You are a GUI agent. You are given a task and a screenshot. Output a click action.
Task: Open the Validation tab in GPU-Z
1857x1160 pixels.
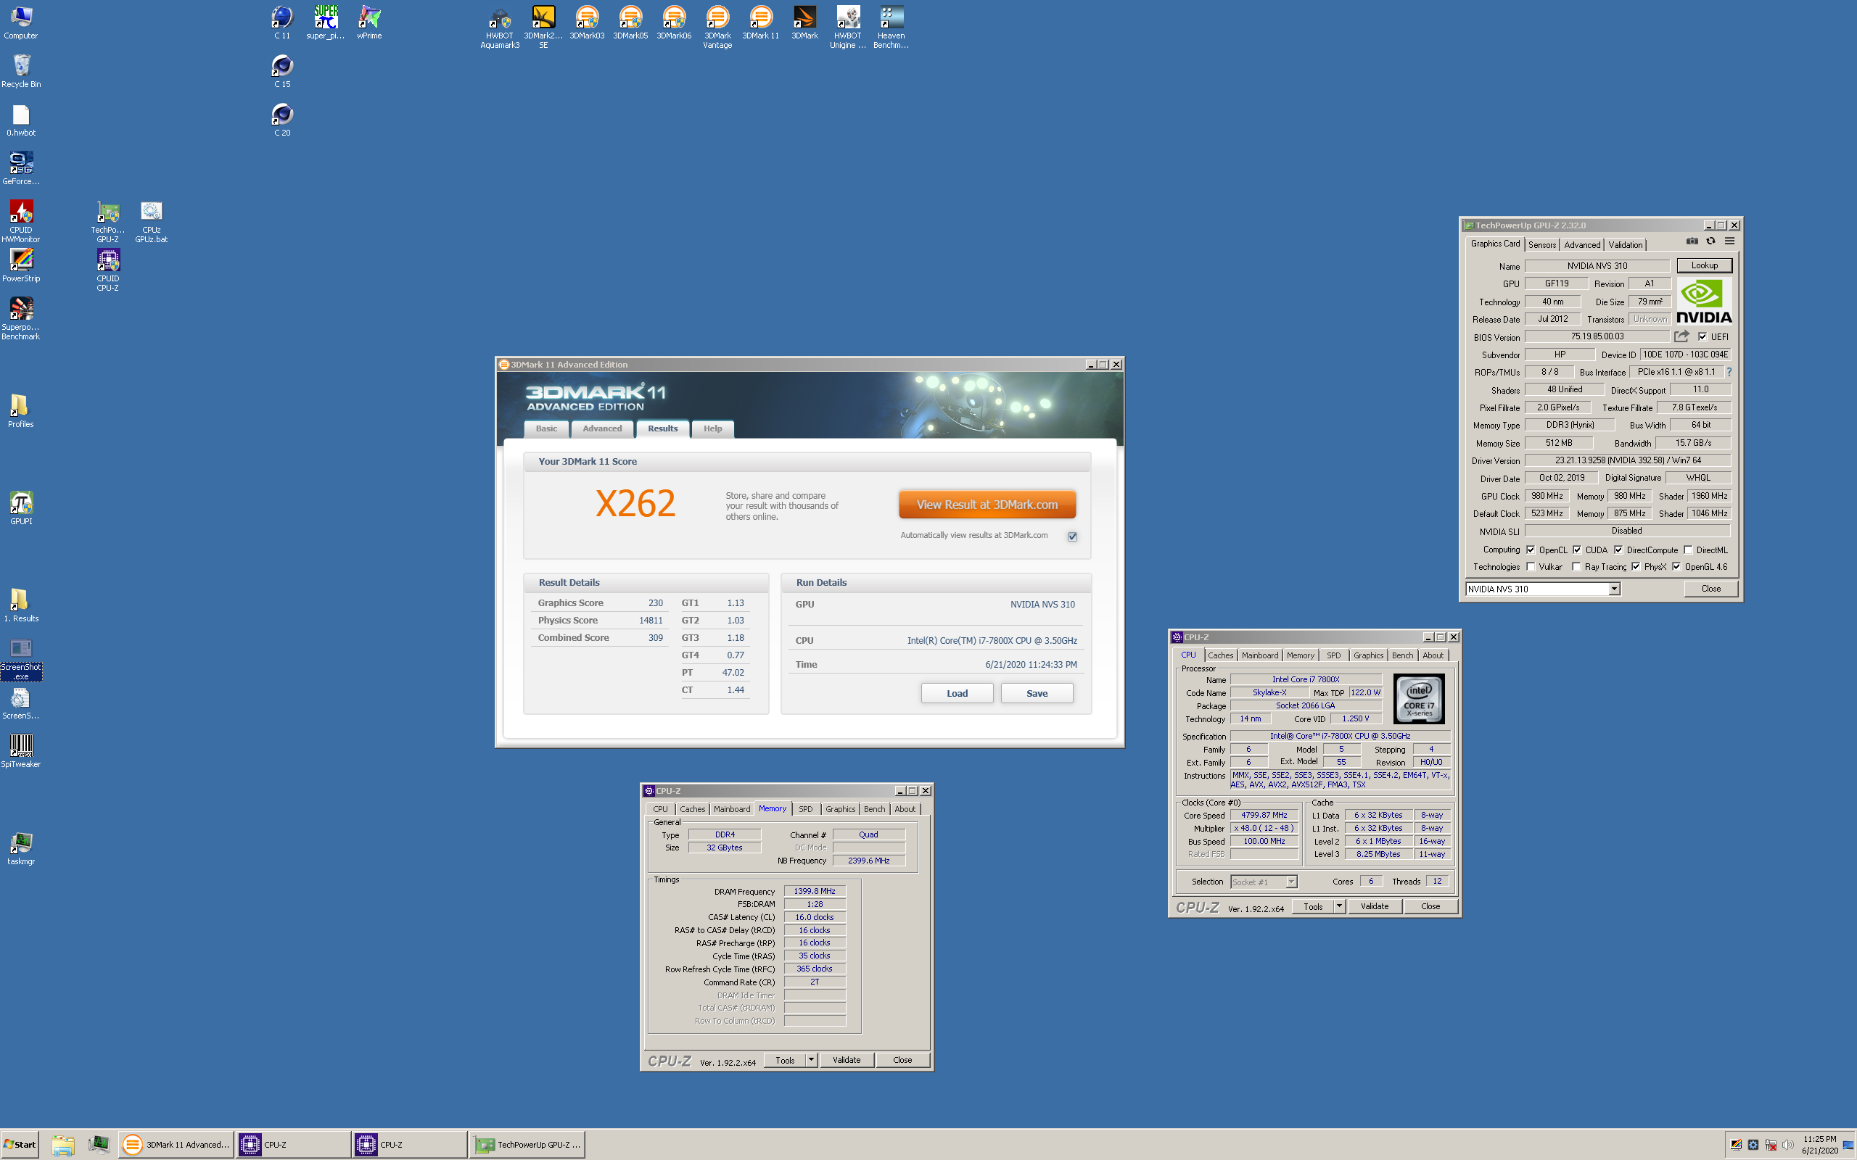tap(1626, 245)
